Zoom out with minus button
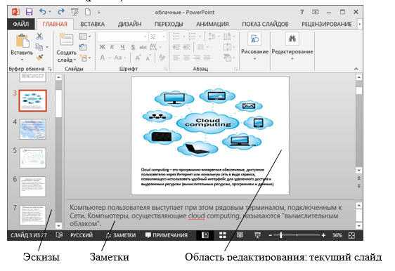Screen dimensions: 395x271 click(x=271, y=235)
